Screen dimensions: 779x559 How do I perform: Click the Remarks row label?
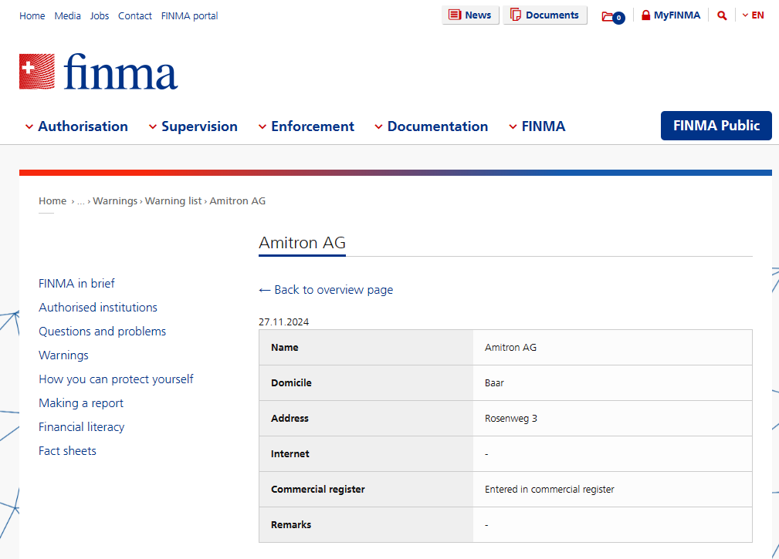pos(291,525)
